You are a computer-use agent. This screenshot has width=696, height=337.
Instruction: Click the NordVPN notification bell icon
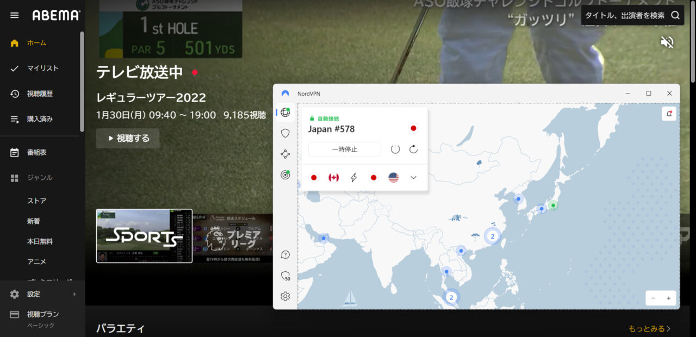tap(669, 114)
